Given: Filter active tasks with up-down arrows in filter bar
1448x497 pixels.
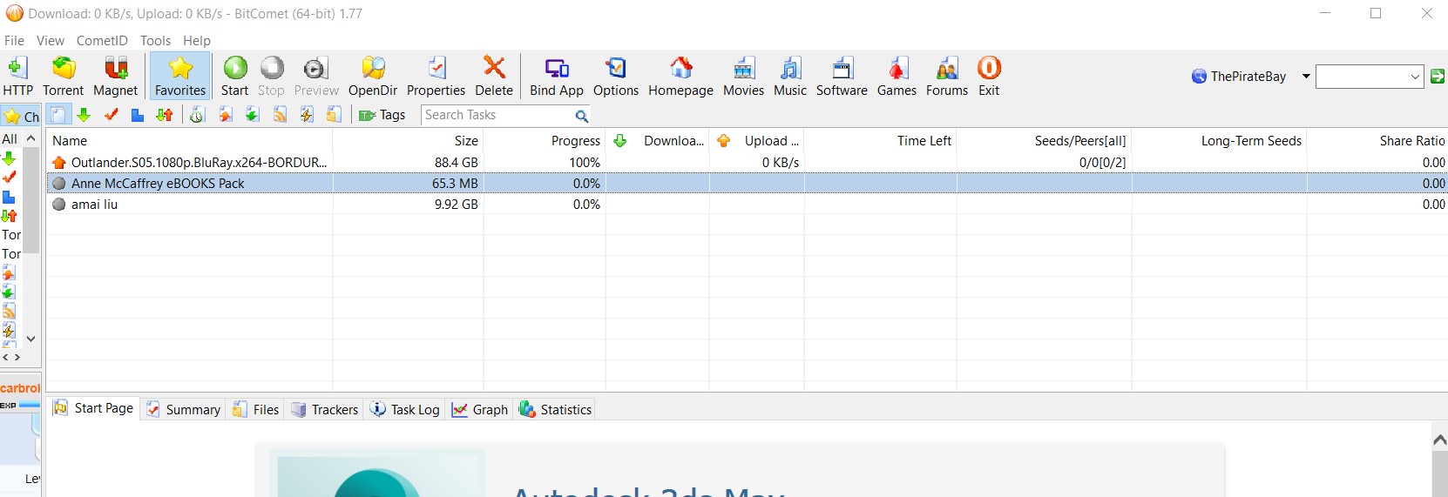Looking at the screenshot, I should (165, 115).
